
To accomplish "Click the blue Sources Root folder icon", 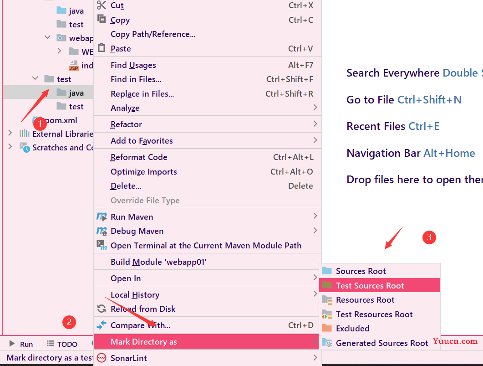I will pyautogui.click(x=327, y=271).
